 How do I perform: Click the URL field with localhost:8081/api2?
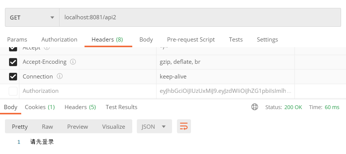click(200, 17)
